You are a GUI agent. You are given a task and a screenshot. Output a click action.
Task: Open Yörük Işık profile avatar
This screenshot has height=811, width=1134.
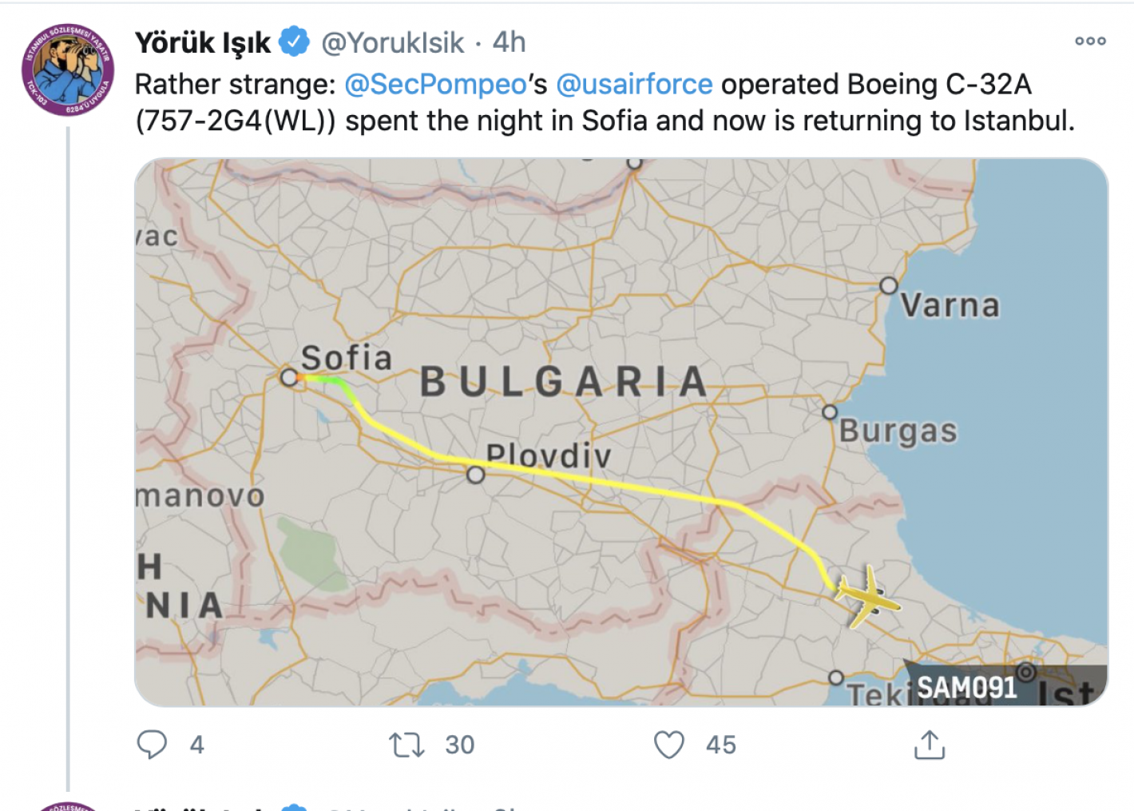tap(68, 70)
